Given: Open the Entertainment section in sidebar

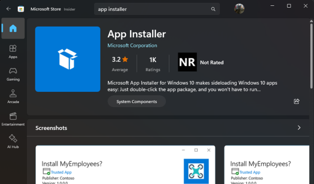Looking at the screenshot, I should [13, 119].
